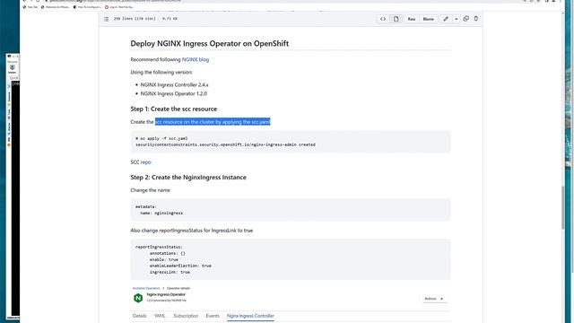Open the How To Configure bookmark

pyautogui.click(x=87, y=7)
